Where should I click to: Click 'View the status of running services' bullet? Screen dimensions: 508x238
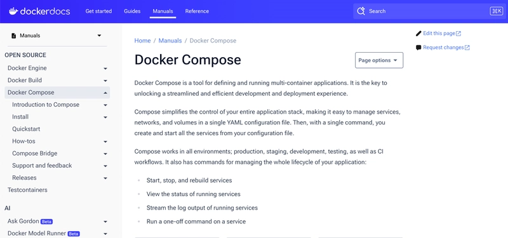[x=194, y=194]
